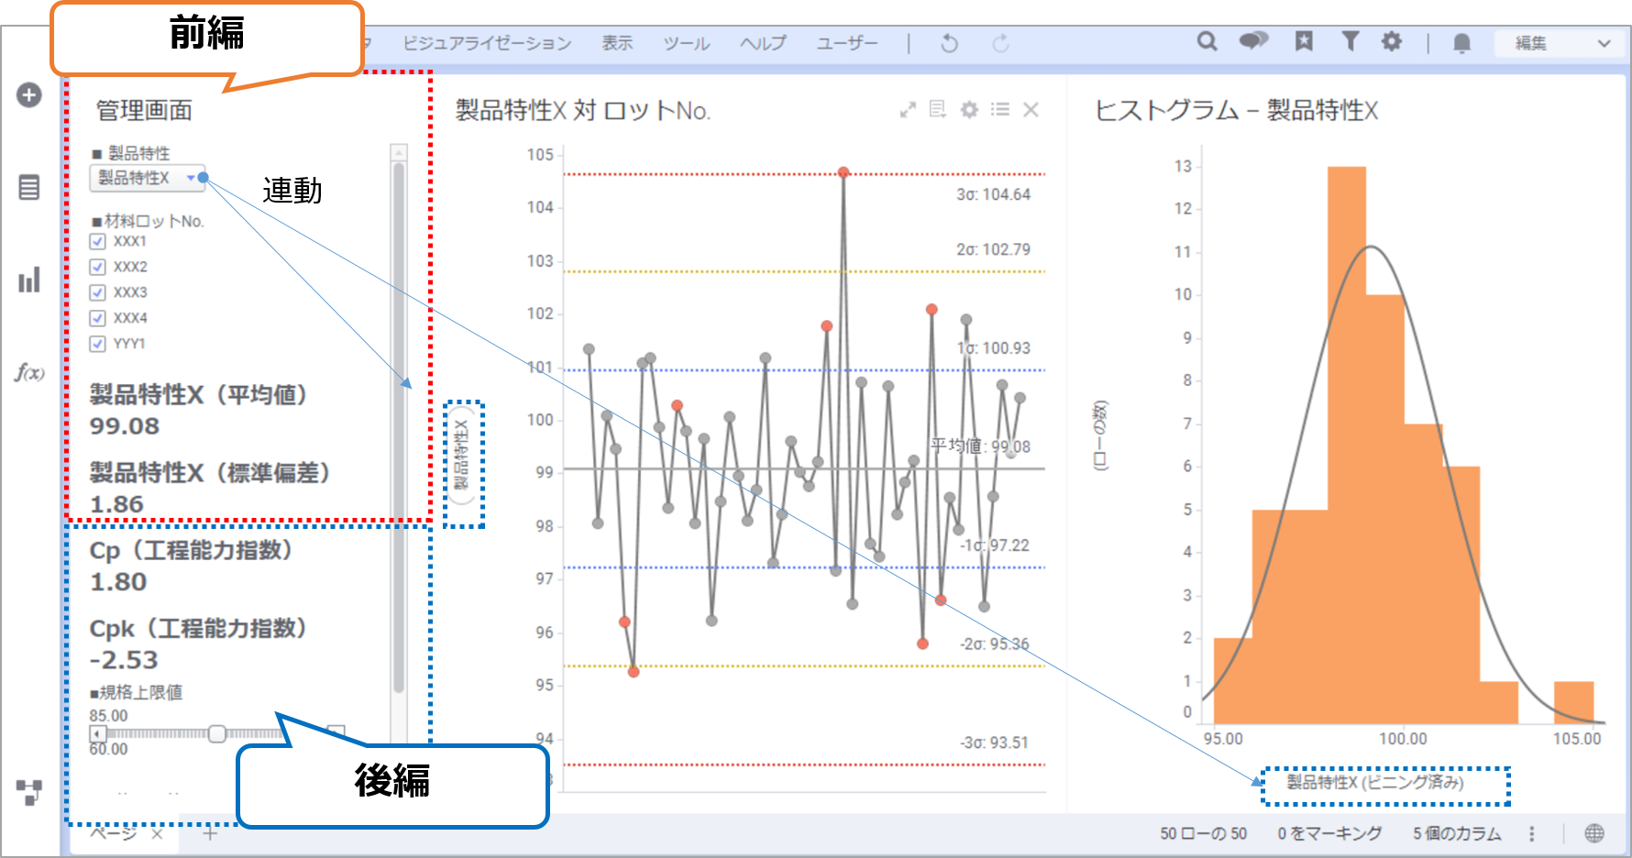Uncheck the YYY1 material lot checkbox
Screen dimensions: 1632x858
98,345
